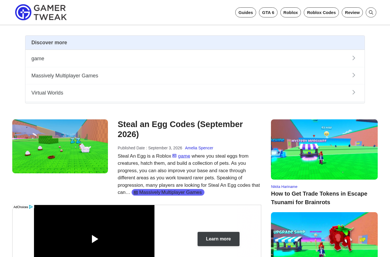390x257 pixels.
Task: Play the ad video
Action: pos(95,239)
